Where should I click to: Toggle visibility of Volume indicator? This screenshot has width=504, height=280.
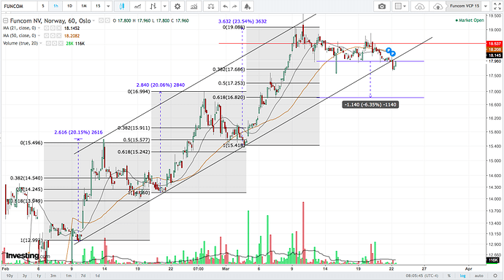click(x=48, y=43)
